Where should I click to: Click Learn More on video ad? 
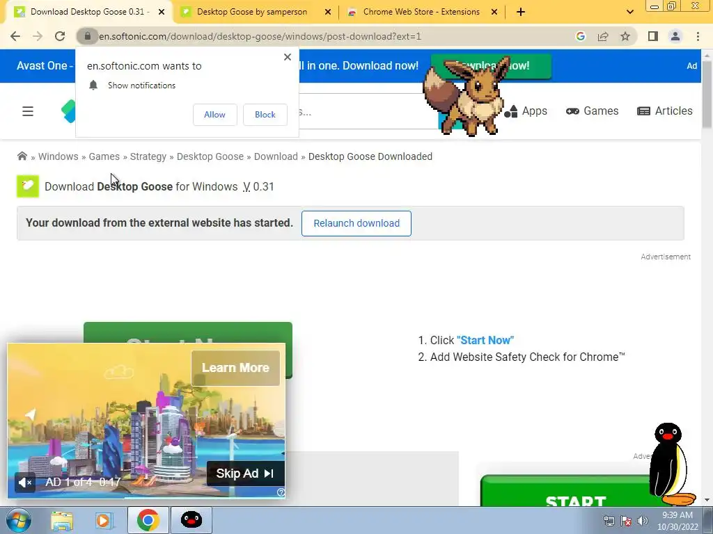(x=235, y=368)
